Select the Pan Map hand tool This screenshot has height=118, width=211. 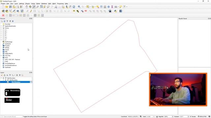coord(27,7)
